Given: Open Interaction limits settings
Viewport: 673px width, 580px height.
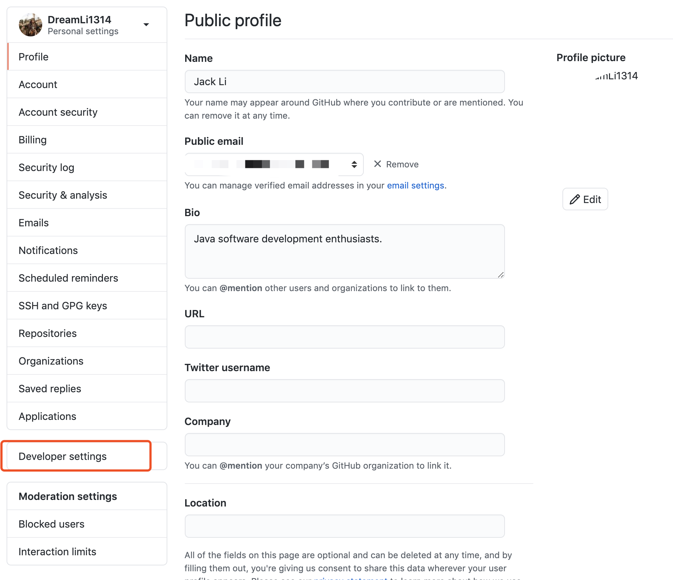Looking at the screenshot, I should [57, 552].
